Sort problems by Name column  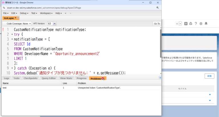pyautogui.click(x=32, y=83)
